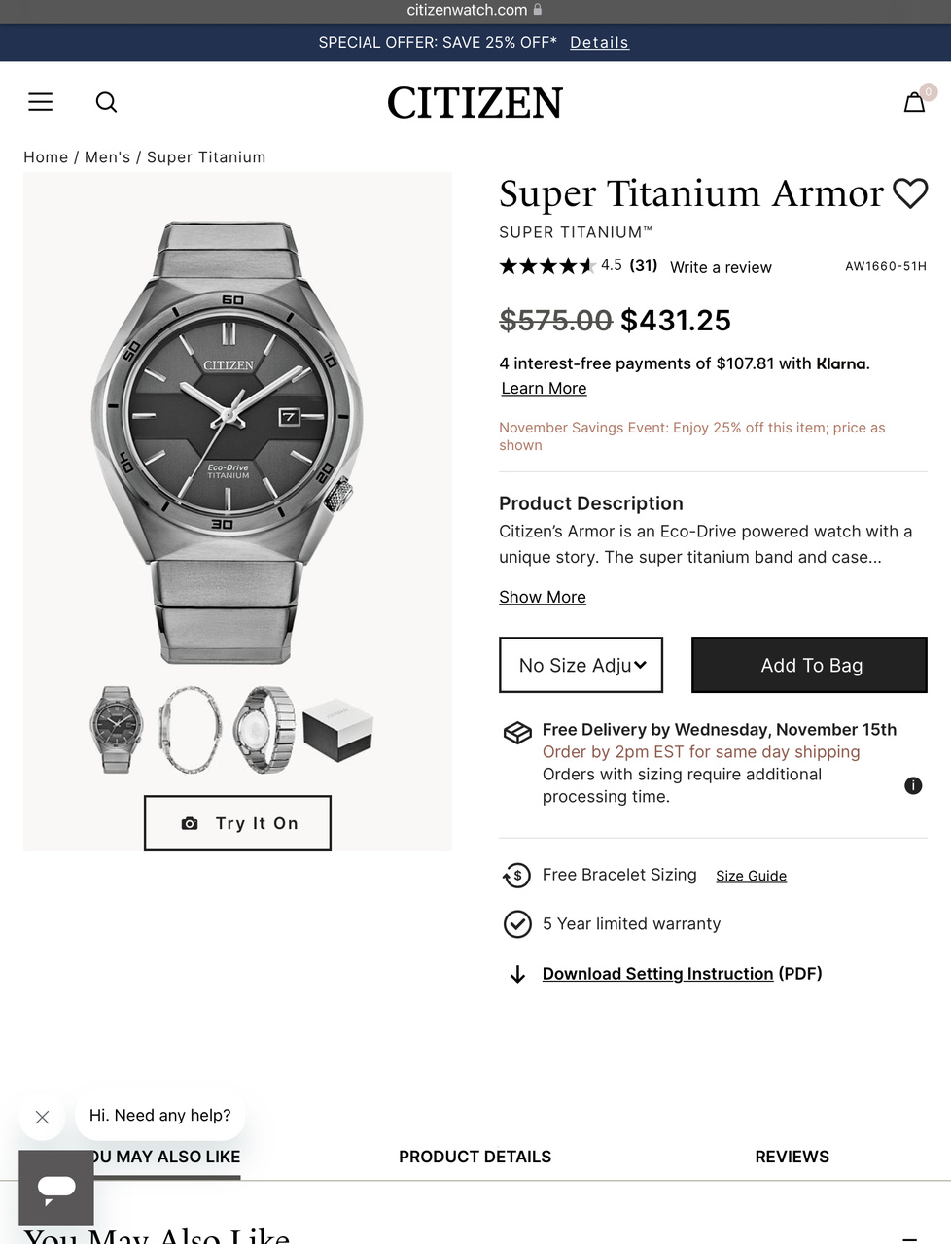Click the Klarna Learn More link
The image size is (951, 1244).
pos(544,388)
